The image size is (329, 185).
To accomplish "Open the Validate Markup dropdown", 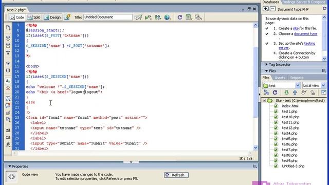I will [138, 17].
